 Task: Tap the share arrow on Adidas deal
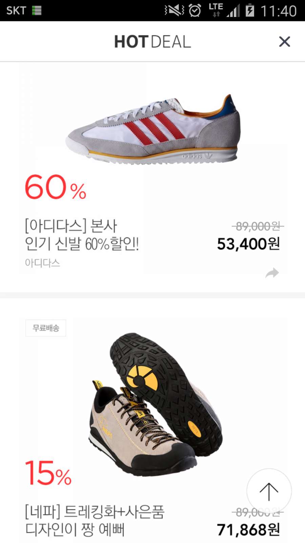(x=272, y=273)
